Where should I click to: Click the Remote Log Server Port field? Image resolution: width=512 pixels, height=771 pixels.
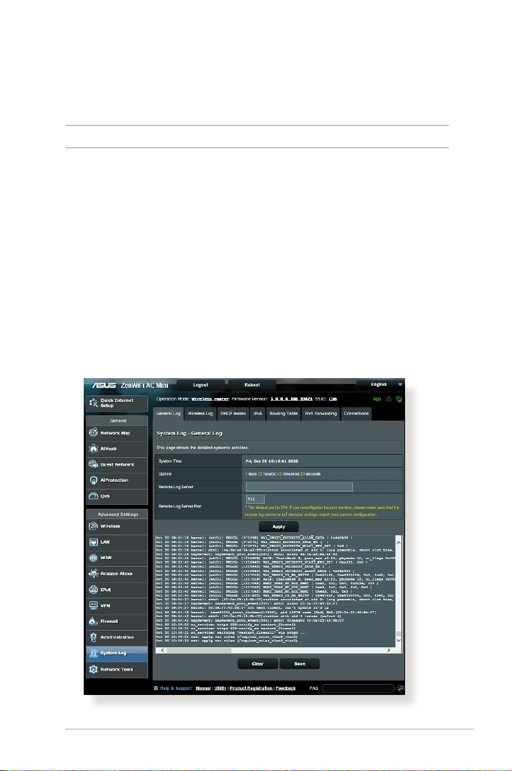coord(255,499)
